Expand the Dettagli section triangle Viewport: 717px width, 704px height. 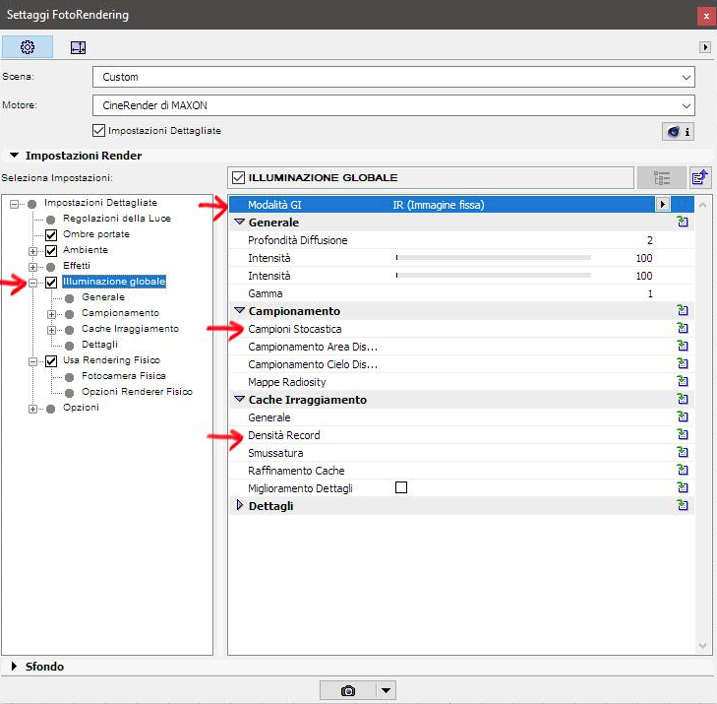[239, 506]
